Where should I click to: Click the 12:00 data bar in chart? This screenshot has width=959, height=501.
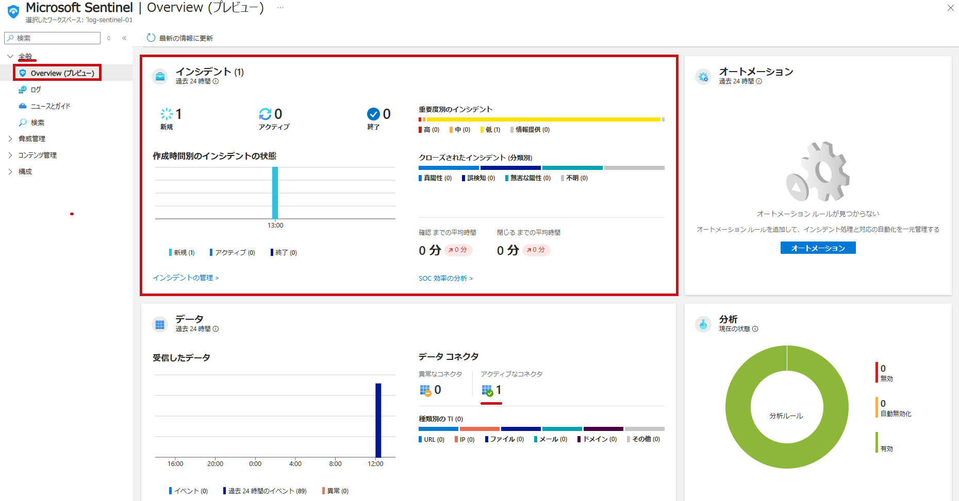tap(378, 420)
